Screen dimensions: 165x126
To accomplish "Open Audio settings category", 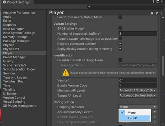I will pyautogui.click(x=7, y=17).
